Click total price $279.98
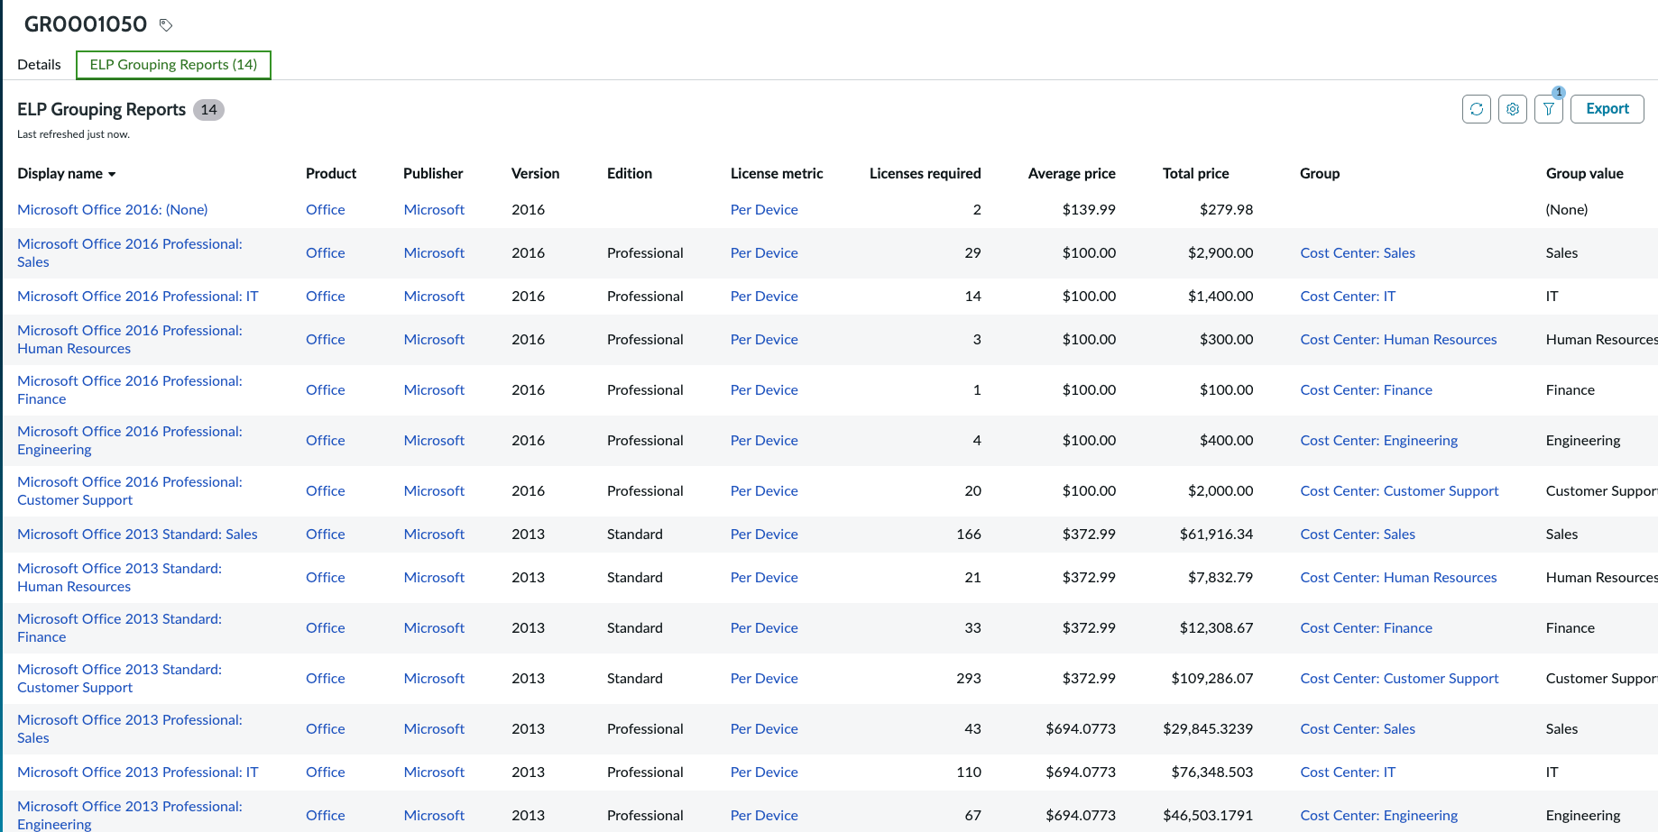The height and width of the screenshot is (832, 1658). (x=1226, y=209)
